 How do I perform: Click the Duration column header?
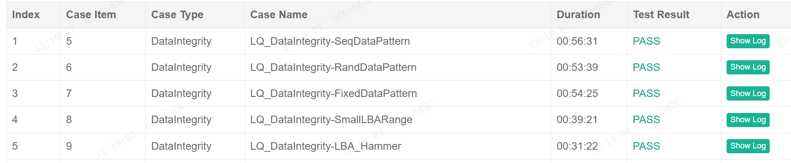click(578, 15)
